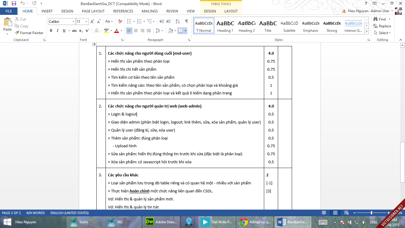This screenshot has width=405, height=228.
Task: Click the Bullets list icon
Action: 129,21
